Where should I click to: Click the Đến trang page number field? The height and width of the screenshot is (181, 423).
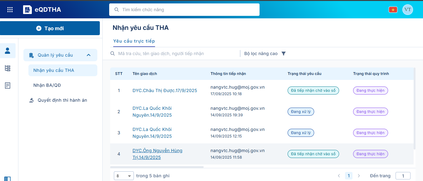click(x=403, y=176)
